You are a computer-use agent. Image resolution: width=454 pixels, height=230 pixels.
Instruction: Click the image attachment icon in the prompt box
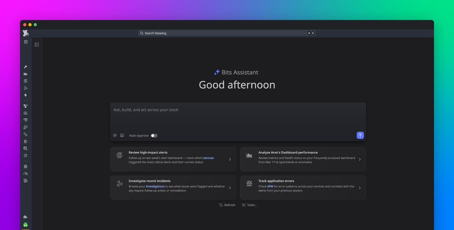122,135
